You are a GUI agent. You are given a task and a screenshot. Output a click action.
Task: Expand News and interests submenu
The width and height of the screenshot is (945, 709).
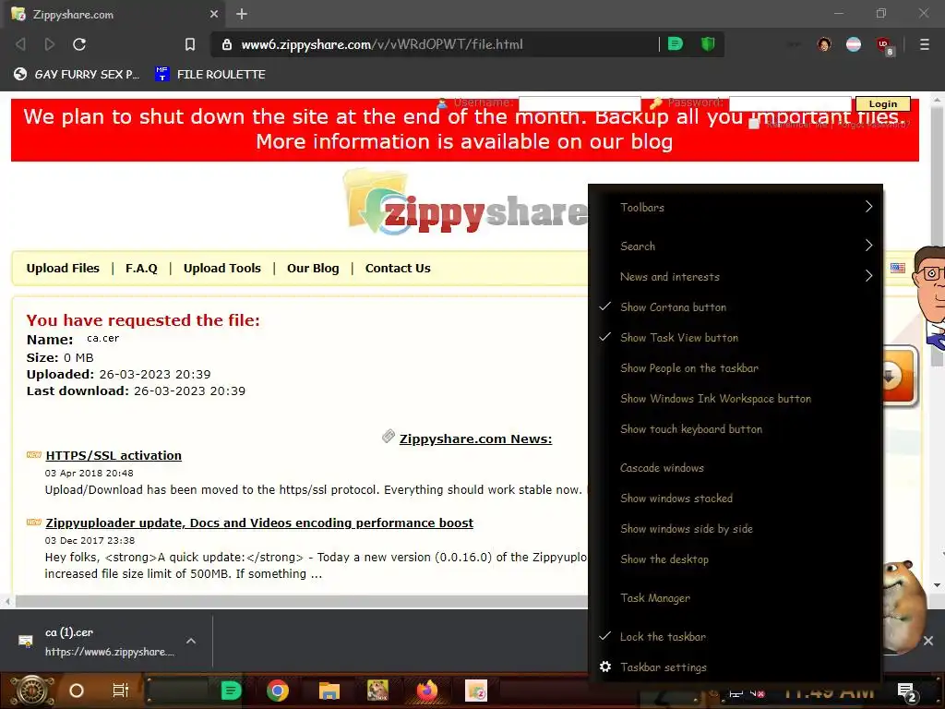coord(736,276)
